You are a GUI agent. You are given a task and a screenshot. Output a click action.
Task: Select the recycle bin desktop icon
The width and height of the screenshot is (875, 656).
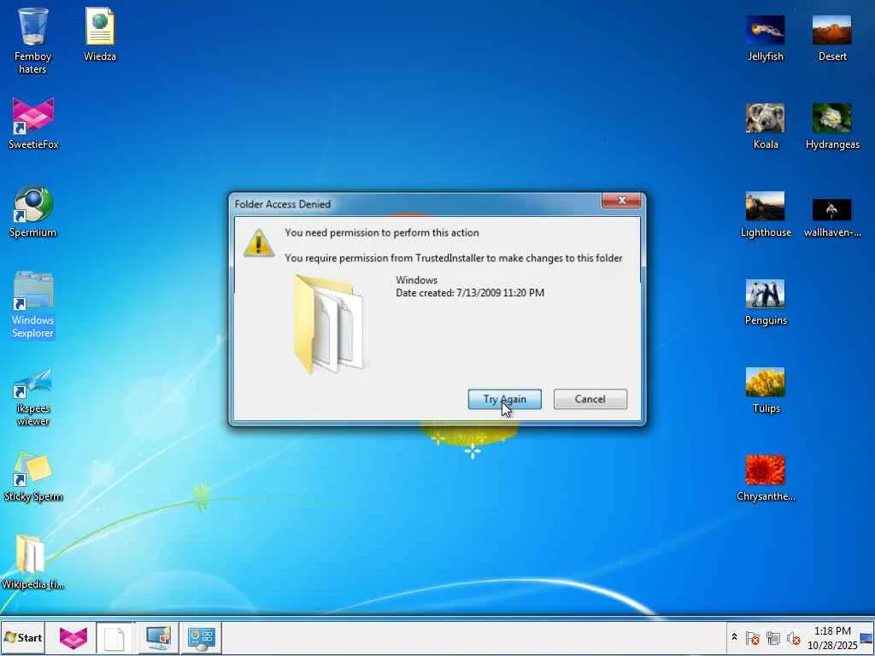[32, 40]
